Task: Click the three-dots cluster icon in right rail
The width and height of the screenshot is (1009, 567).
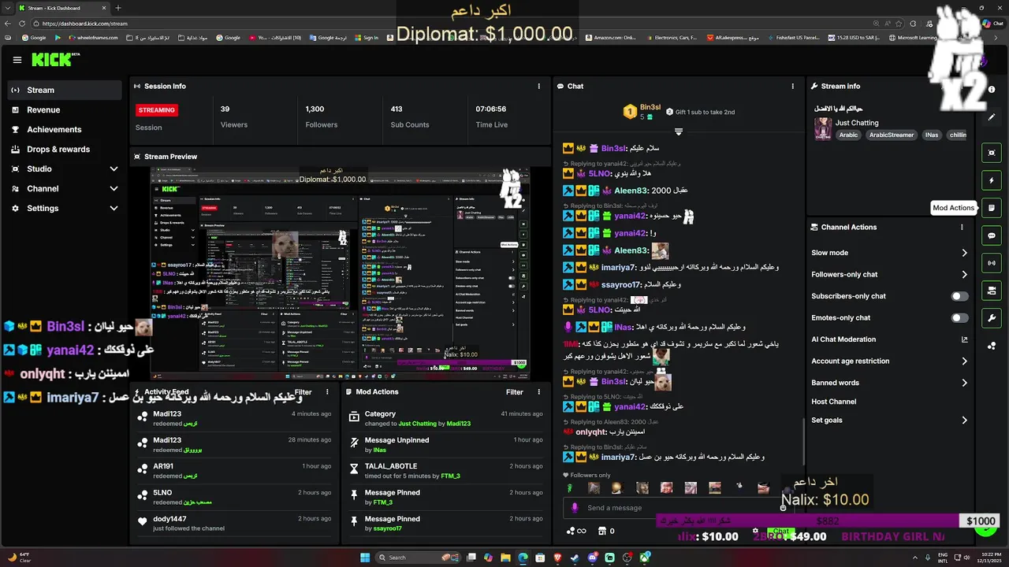Action: (992, 346)
